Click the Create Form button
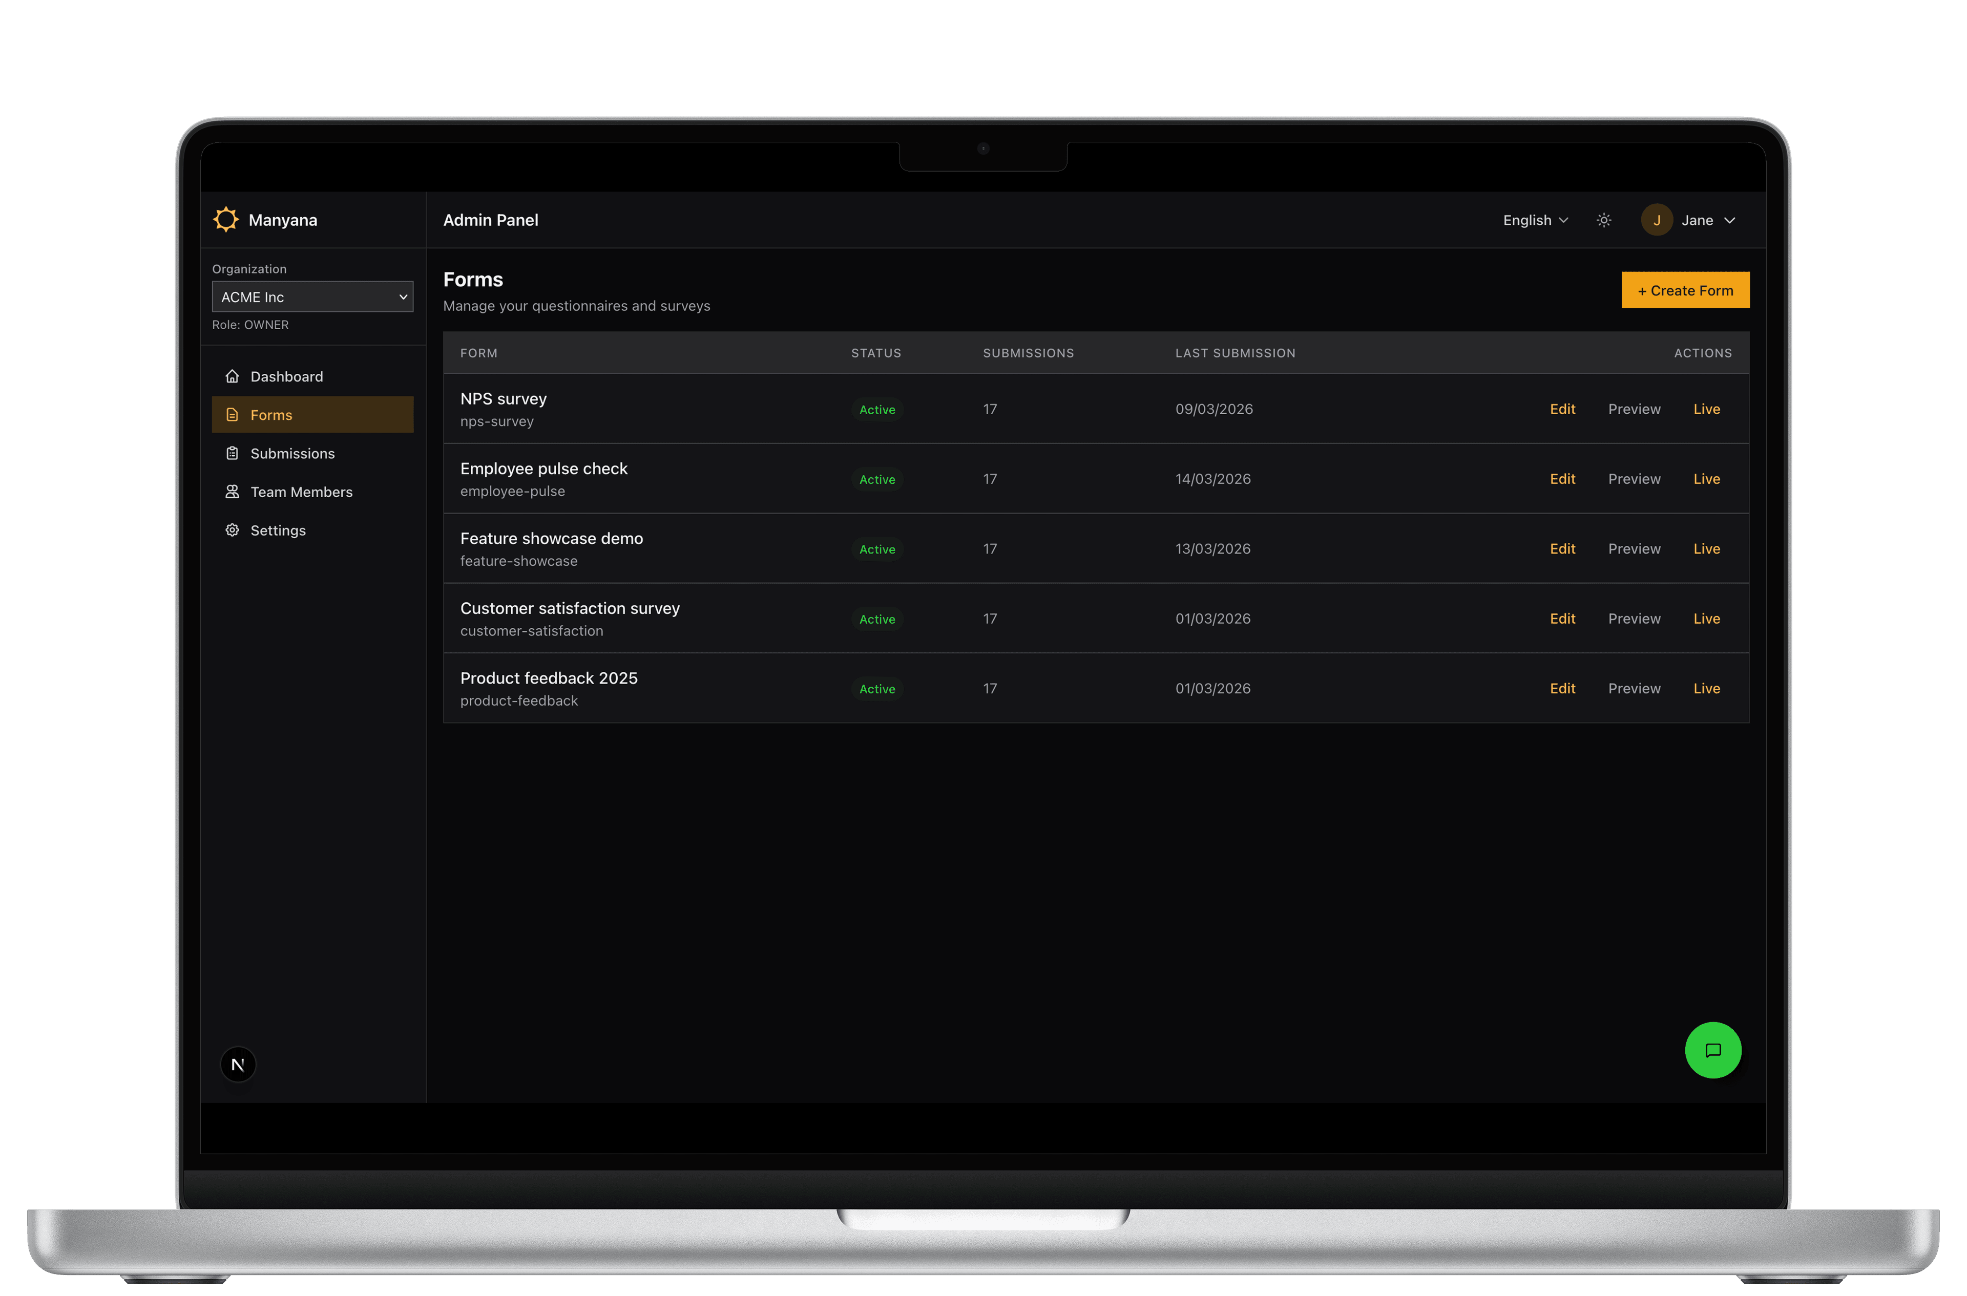 1684,290
